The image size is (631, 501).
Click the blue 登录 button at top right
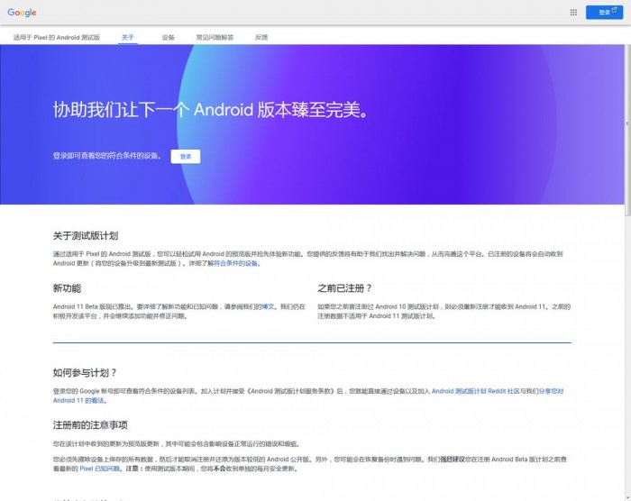tap(604, 13)
